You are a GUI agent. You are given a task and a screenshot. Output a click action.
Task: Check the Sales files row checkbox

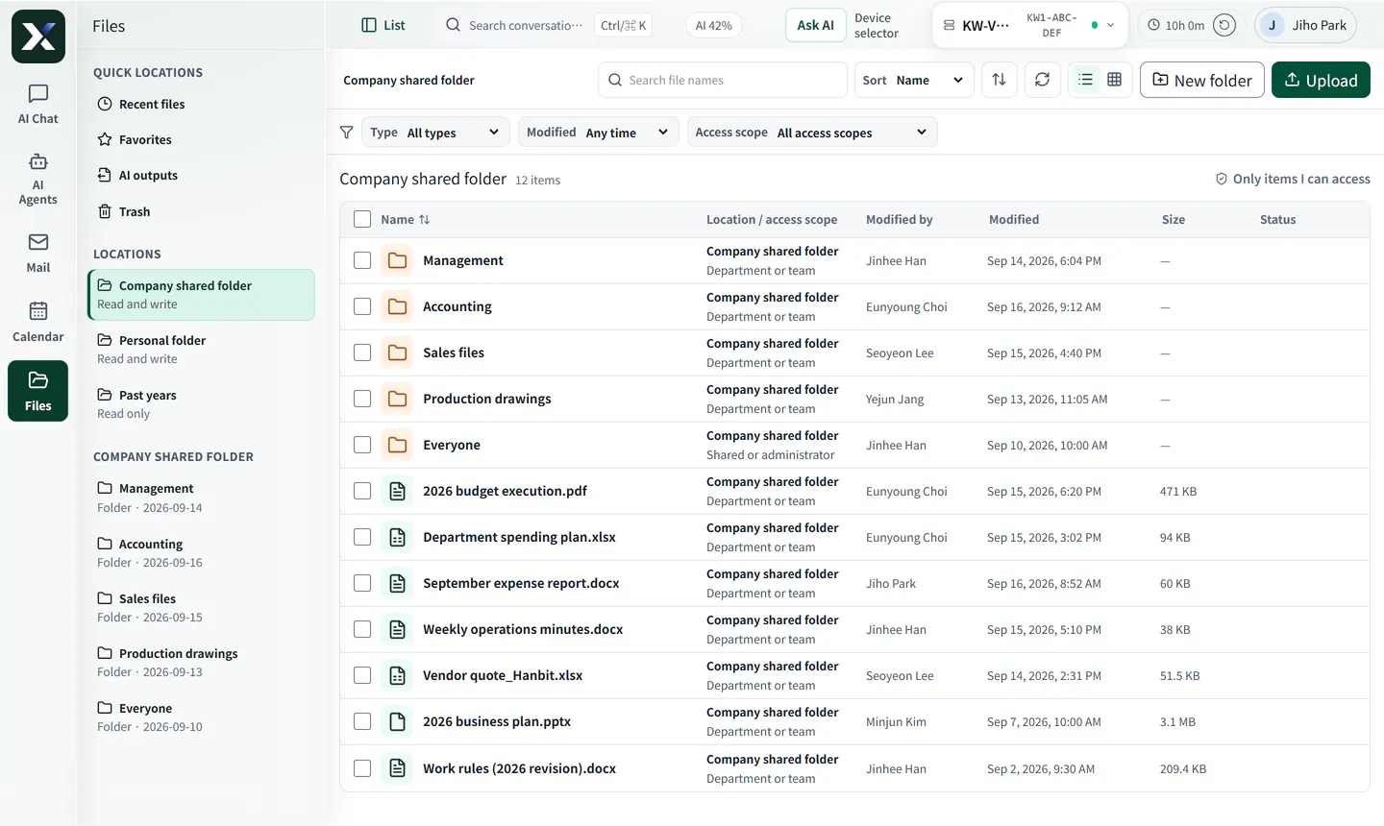(362, 352)
